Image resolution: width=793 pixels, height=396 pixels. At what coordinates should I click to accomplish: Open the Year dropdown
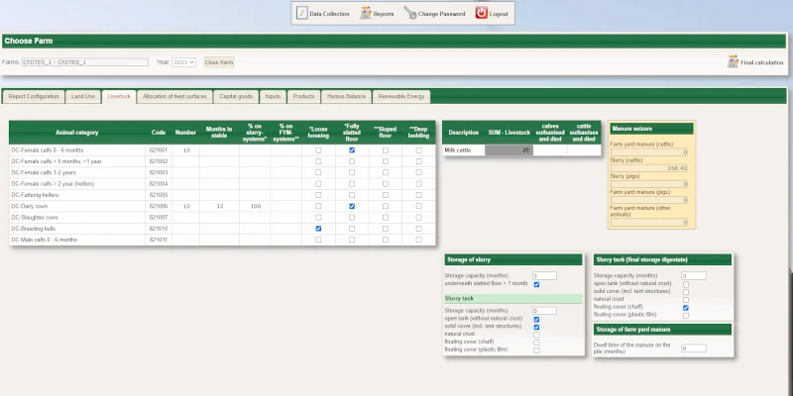pos(184,61)
